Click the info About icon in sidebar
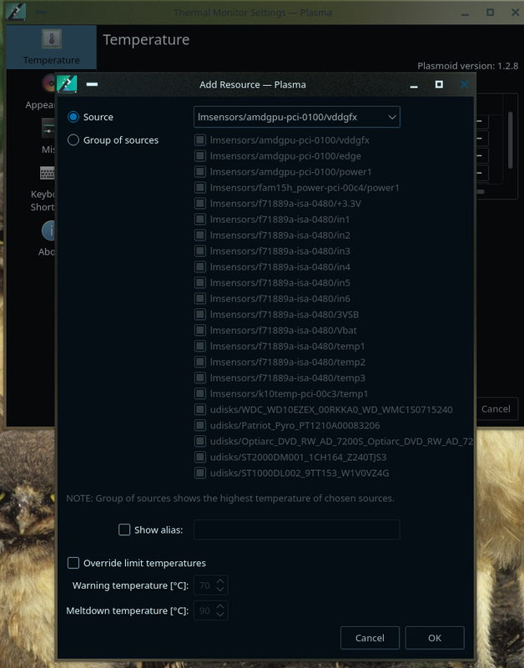 [48, 230]
